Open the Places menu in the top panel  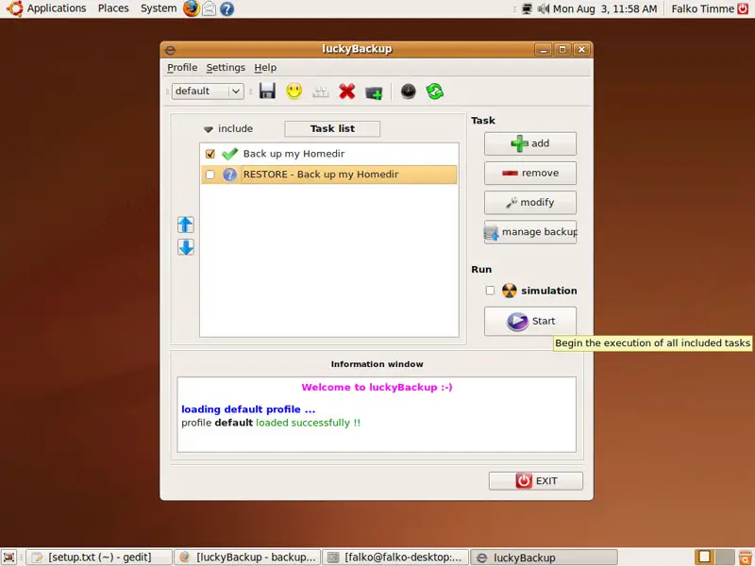coord(113,8)
